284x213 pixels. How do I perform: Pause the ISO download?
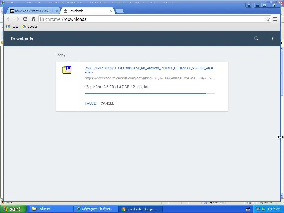[90, 103]
